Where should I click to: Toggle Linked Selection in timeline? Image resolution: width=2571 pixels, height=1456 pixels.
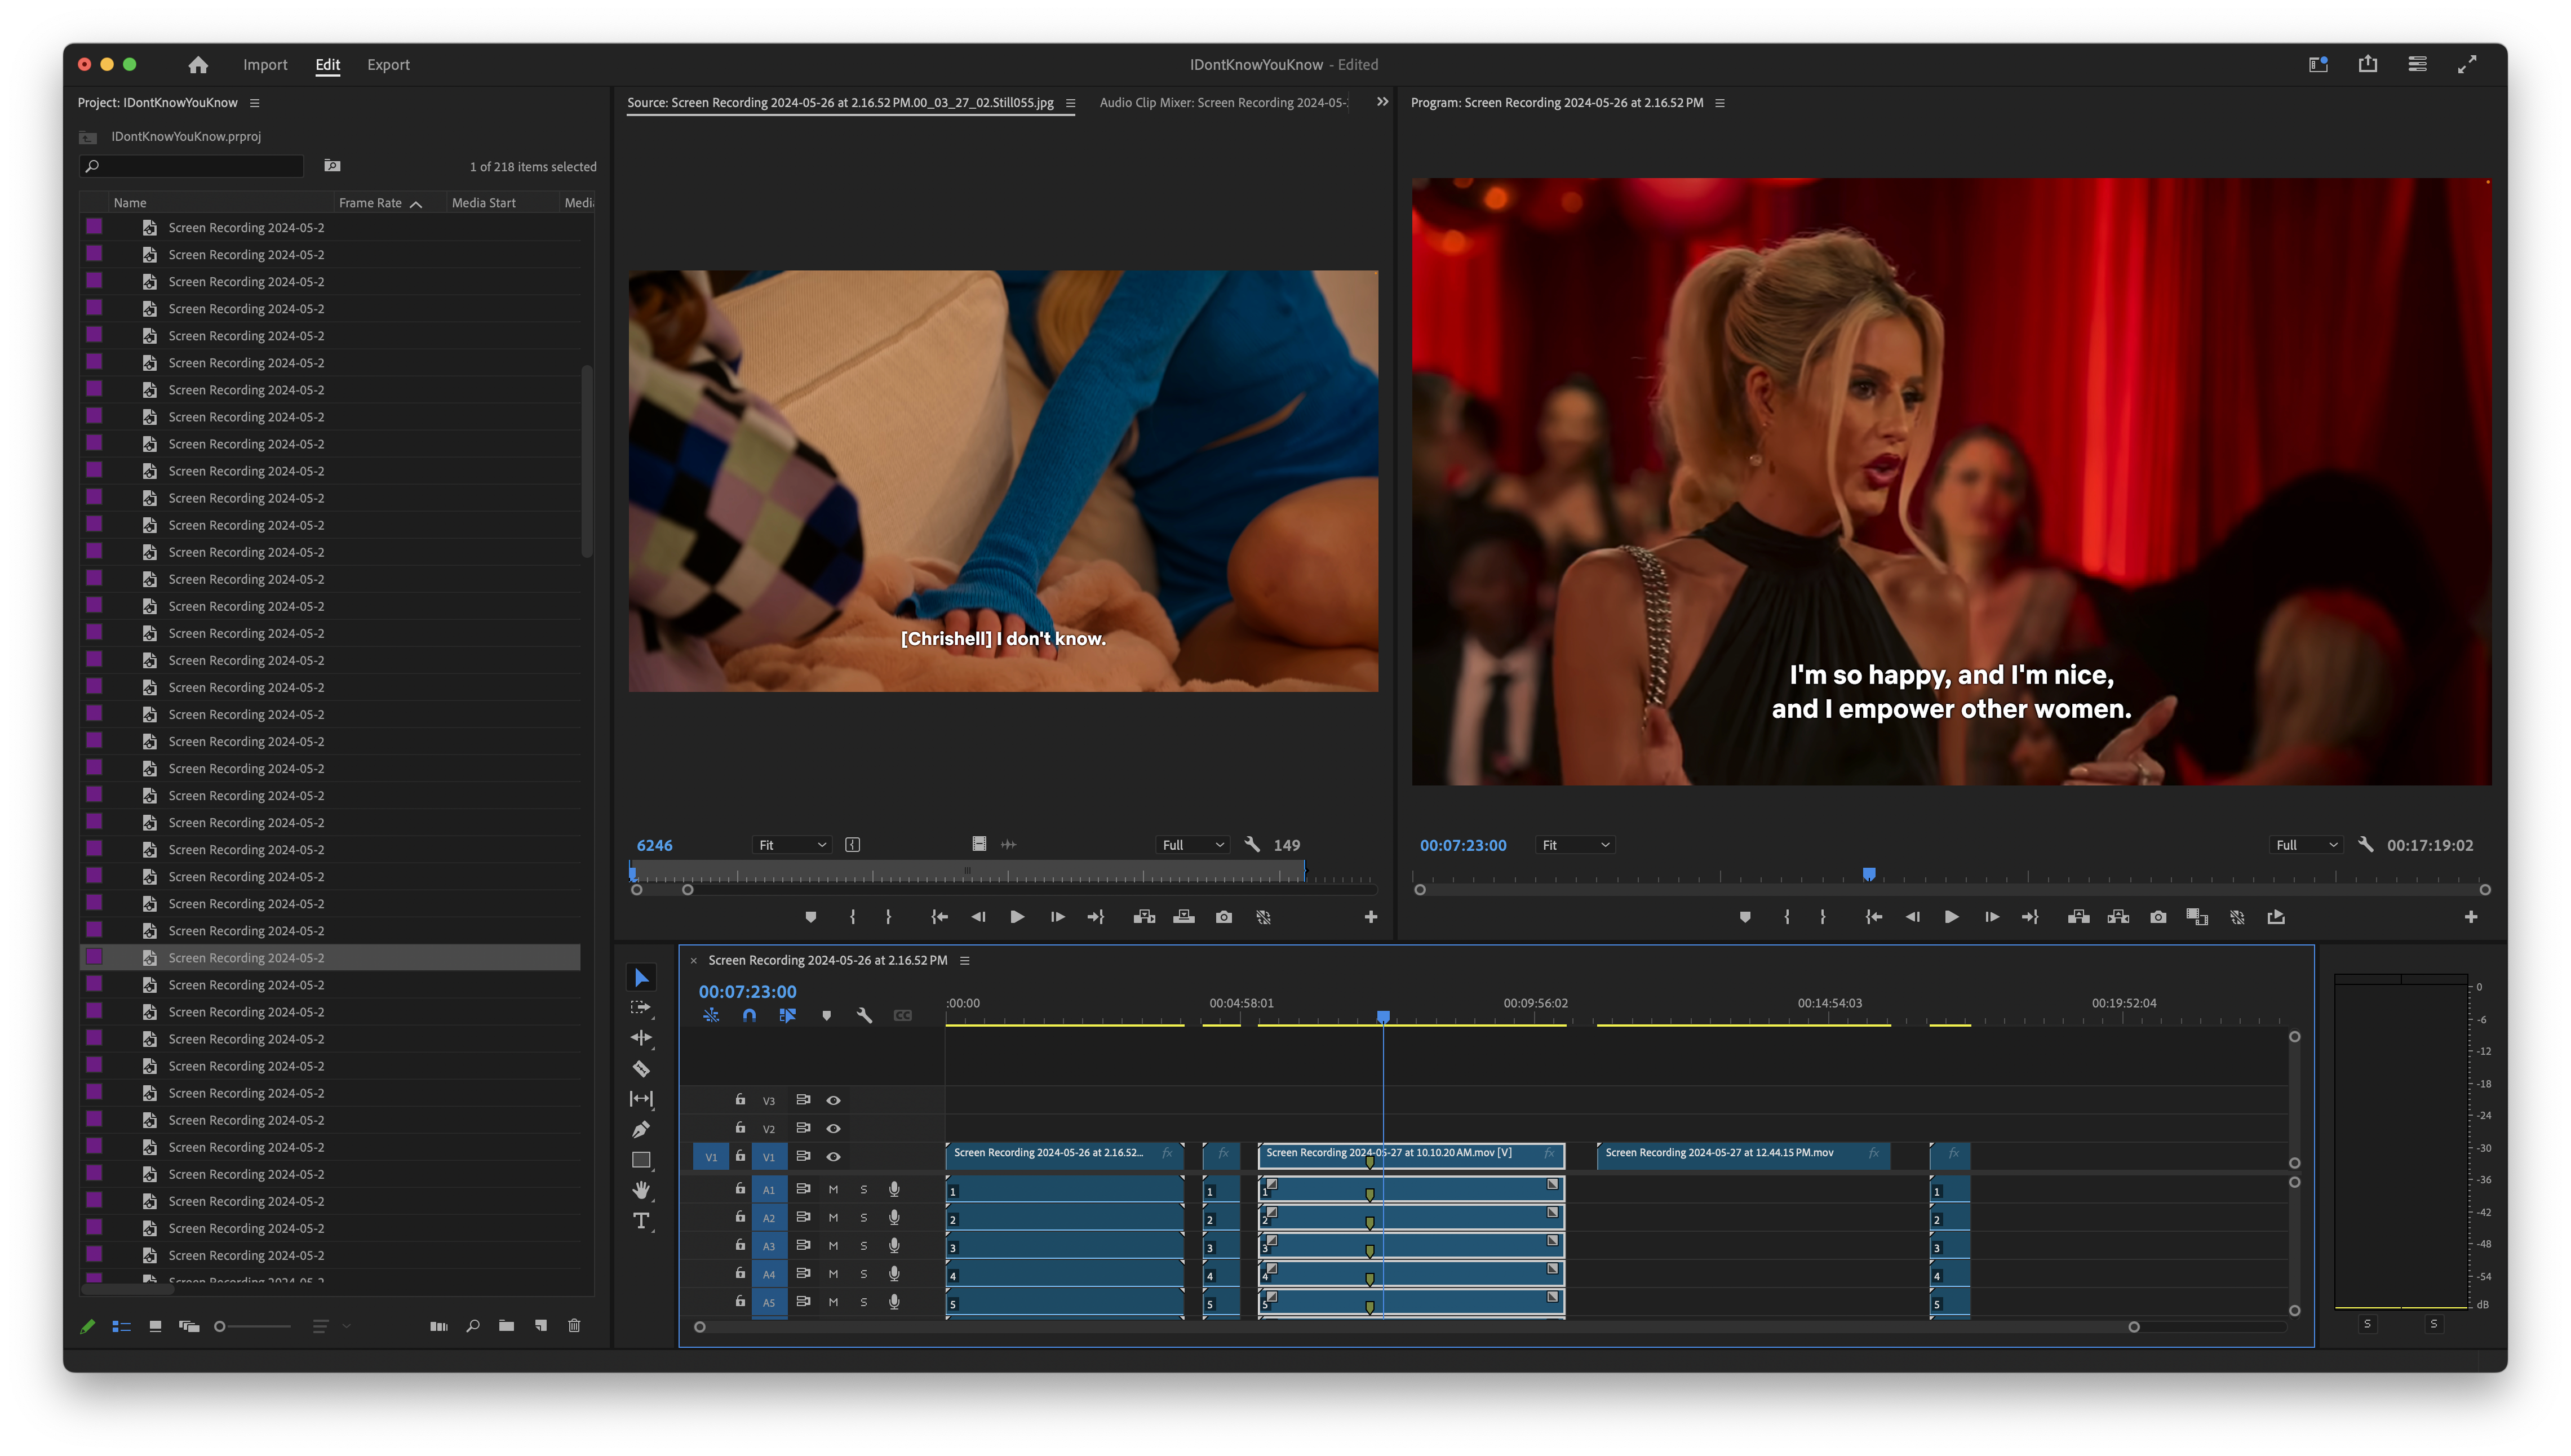[788, 1015]
